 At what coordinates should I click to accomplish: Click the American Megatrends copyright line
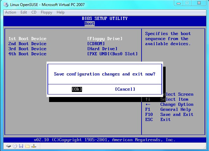(104, 140)
